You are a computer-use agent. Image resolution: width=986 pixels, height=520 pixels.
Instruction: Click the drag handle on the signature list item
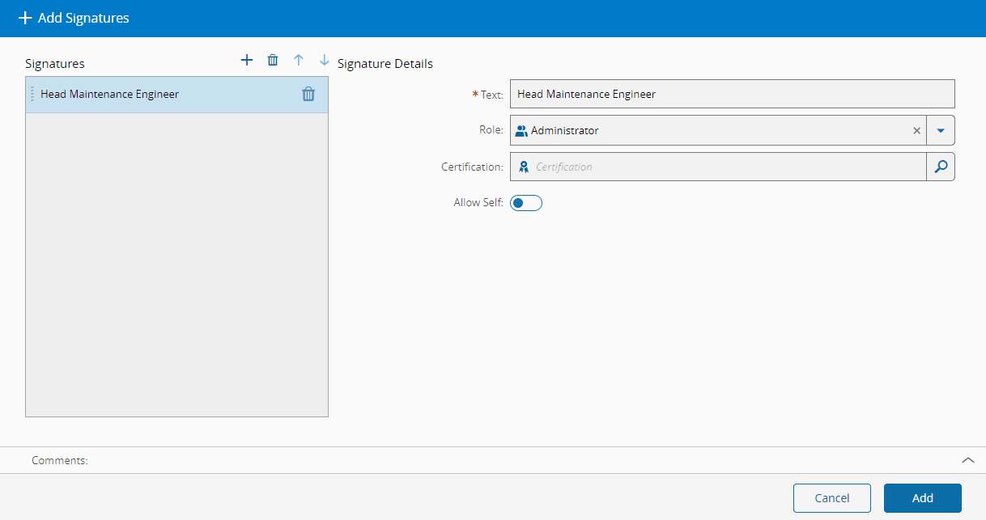coord(32,94)
